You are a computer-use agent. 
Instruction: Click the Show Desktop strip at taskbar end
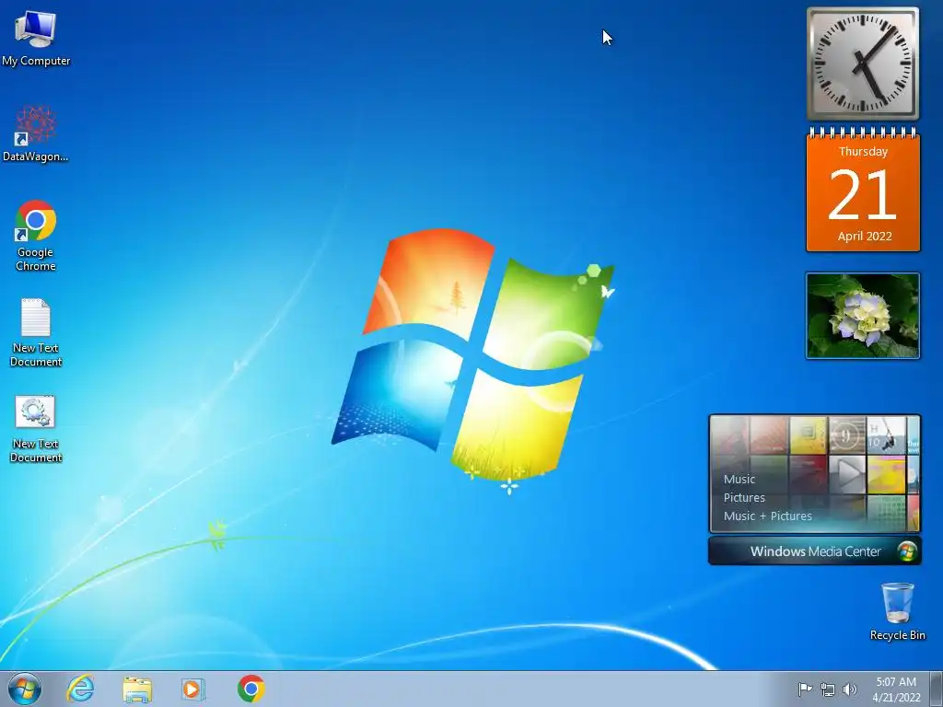pos(936,689)
